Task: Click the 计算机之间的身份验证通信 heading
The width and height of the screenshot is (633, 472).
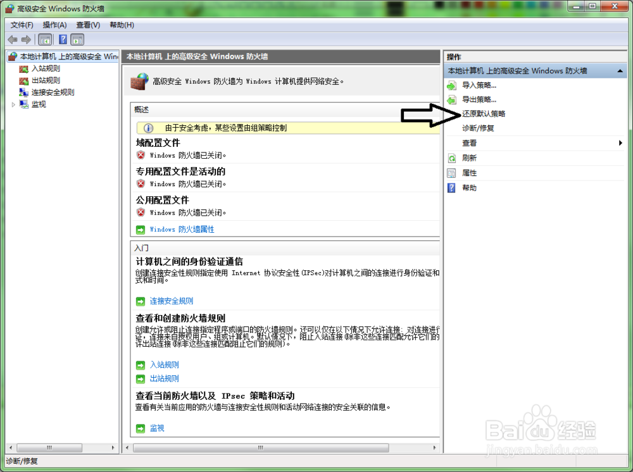Action: pyautogui.click(x=189, y=262)
